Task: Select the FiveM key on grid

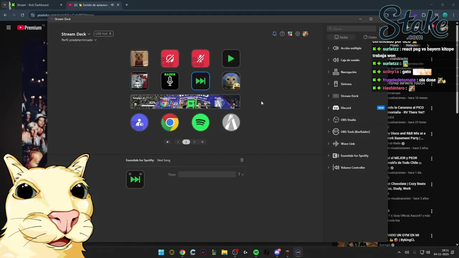Action: (231, 123)
